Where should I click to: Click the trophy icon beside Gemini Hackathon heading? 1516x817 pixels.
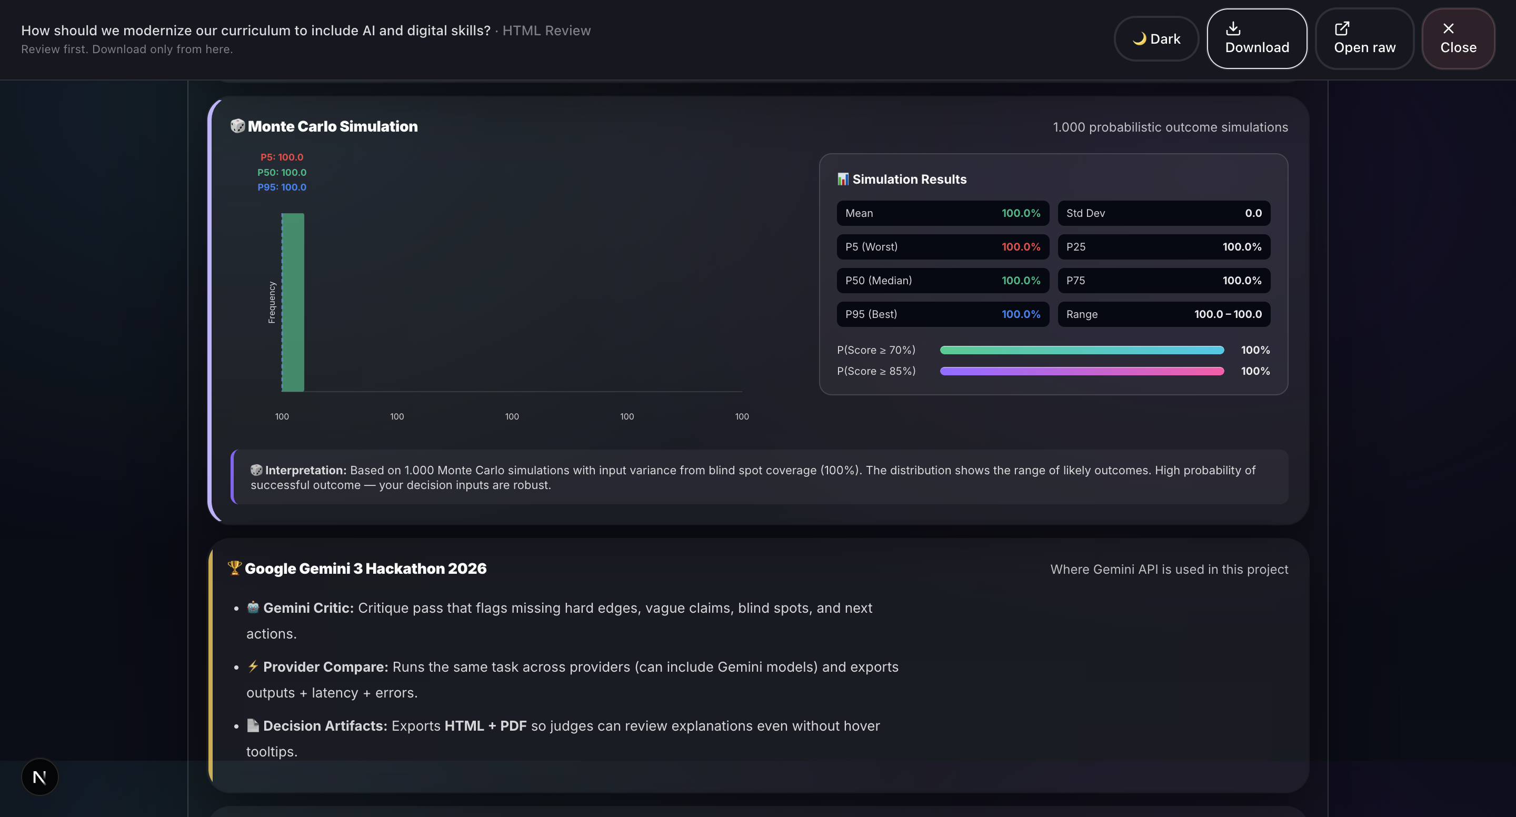(234, 568)
